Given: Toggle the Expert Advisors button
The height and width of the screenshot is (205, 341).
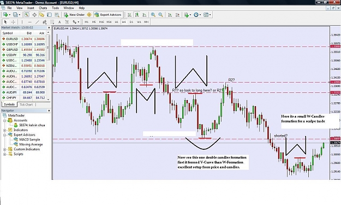Looking at the screenshot, I should [108, 15].
